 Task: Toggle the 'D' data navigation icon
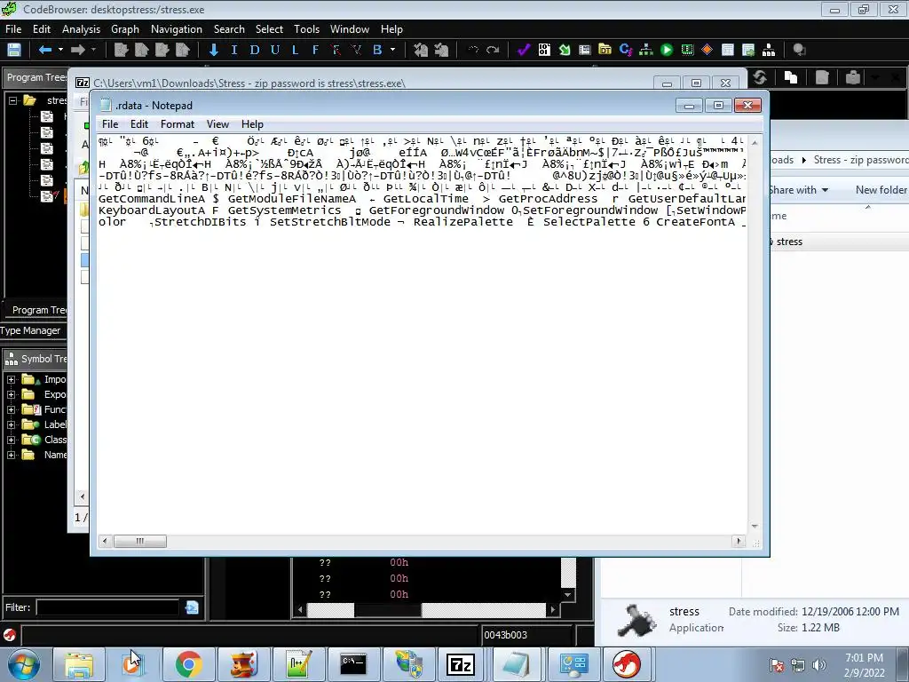click(255, 50)
